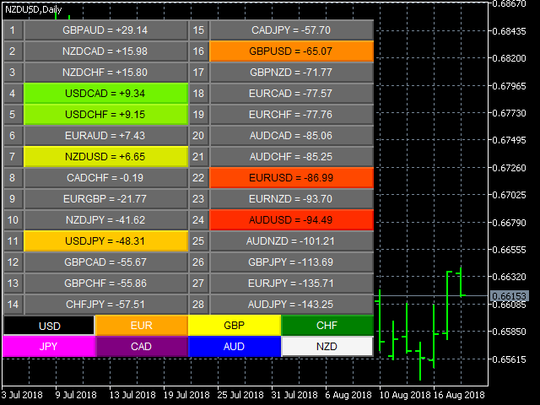Click the AUDJPY = -143.25 button
Viewport: 540px width, 405px height.
pos(291,305)
